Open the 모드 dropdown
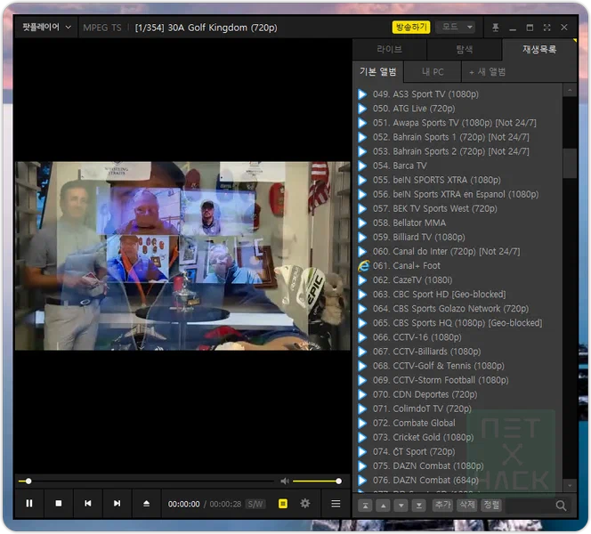The height and width of the screenshot is (534, 591). 456,27
